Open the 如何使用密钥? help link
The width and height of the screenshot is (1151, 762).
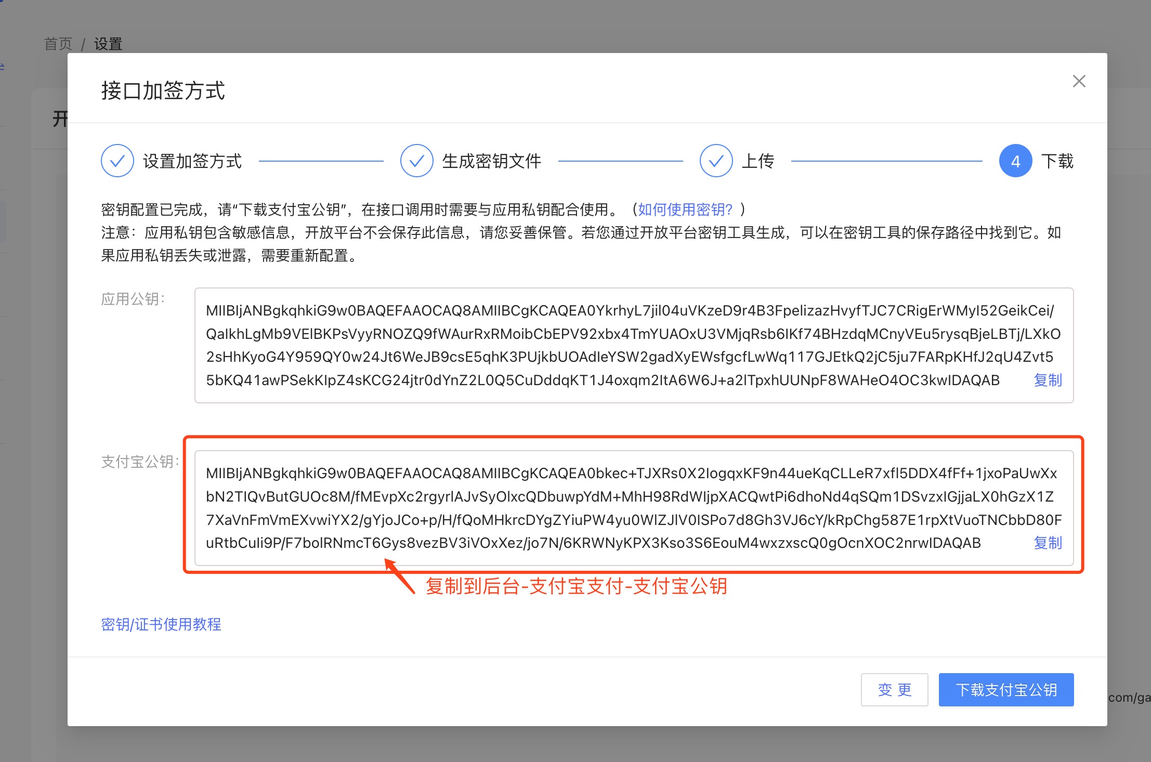coord(685,209)
